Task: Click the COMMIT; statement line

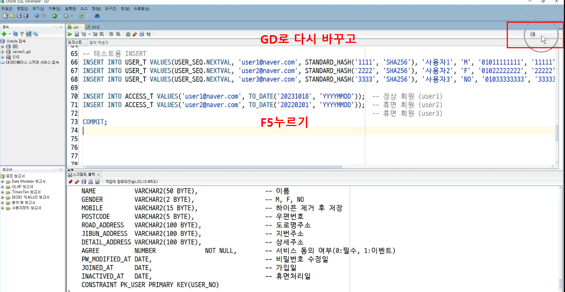Action: point(95,122)
